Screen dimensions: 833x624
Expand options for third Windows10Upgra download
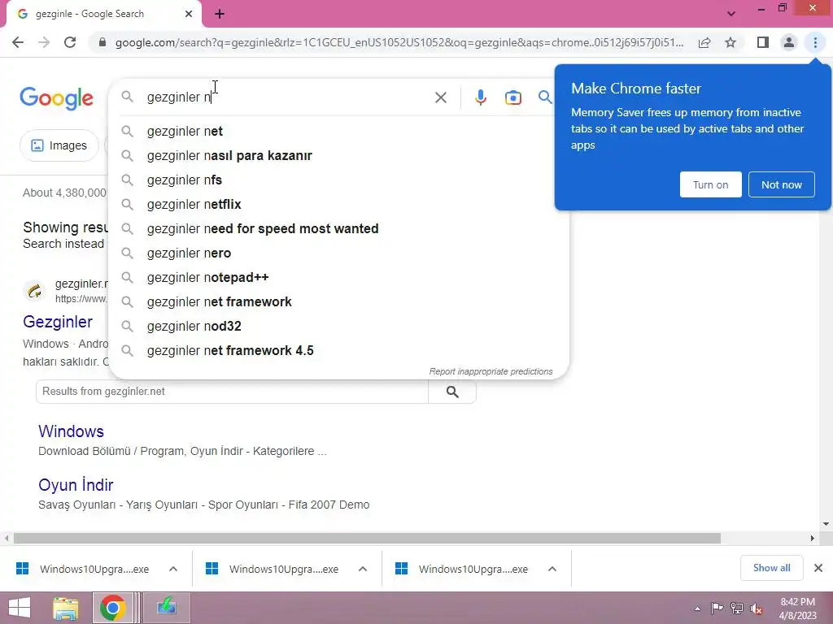tap(552, 569)
